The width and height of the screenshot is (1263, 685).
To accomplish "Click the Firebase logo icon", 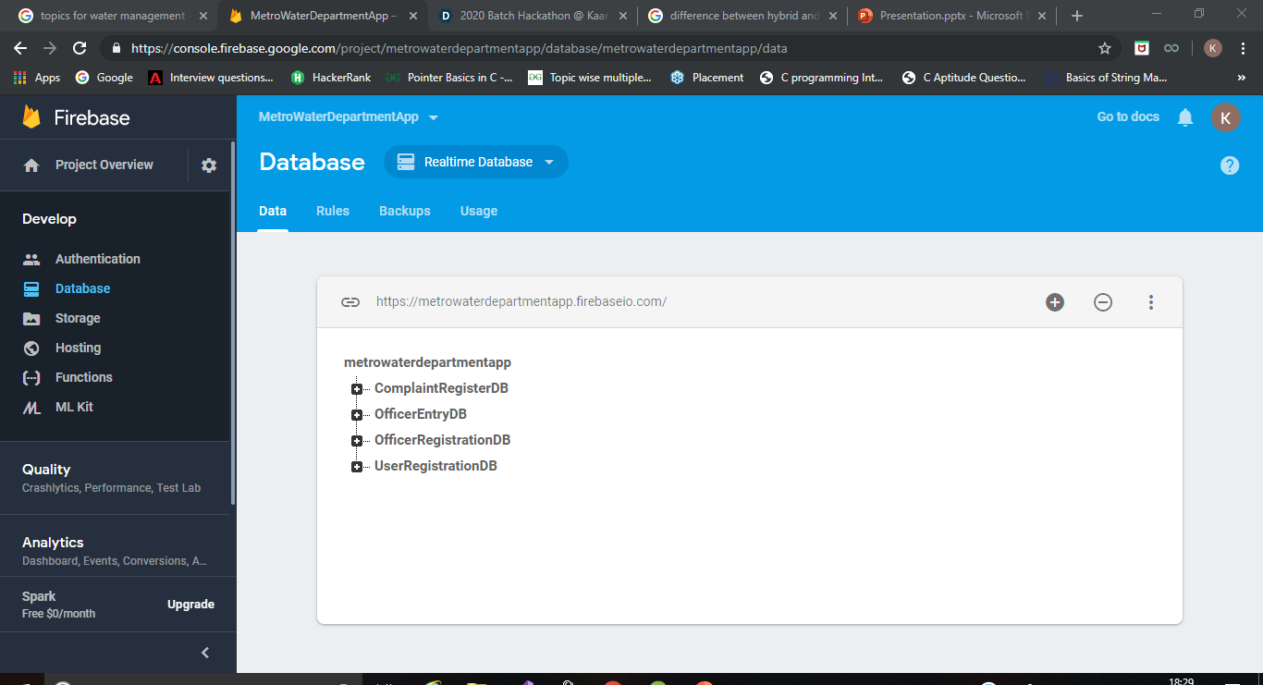I will coord(32,117).
